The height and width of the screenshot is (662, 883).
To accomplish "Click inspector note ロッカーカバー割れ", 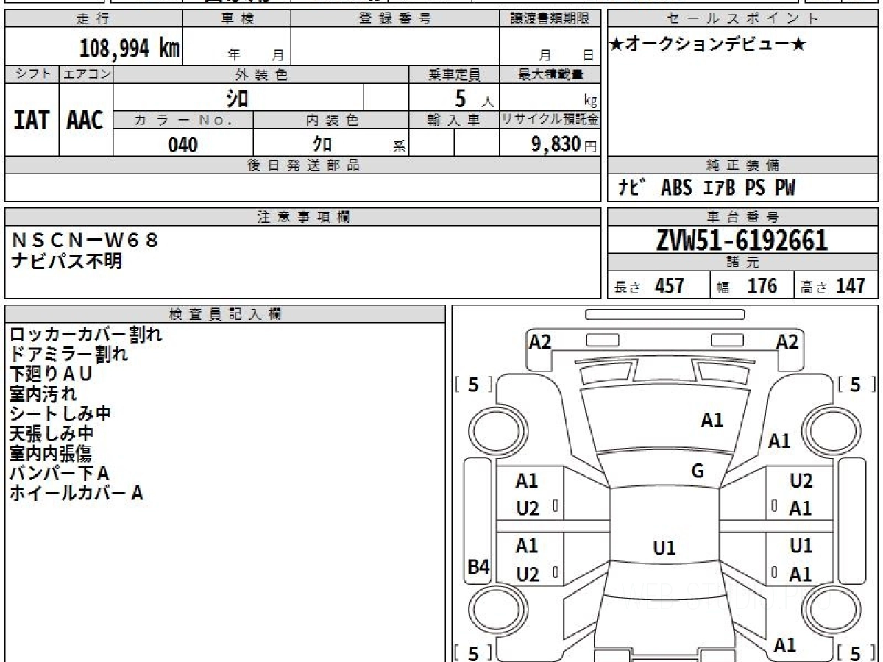I will click(85, 335).
